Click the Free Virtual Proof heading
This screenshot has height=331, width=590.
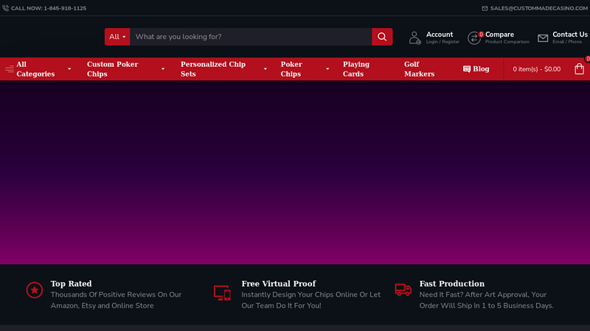click(279, 284)
